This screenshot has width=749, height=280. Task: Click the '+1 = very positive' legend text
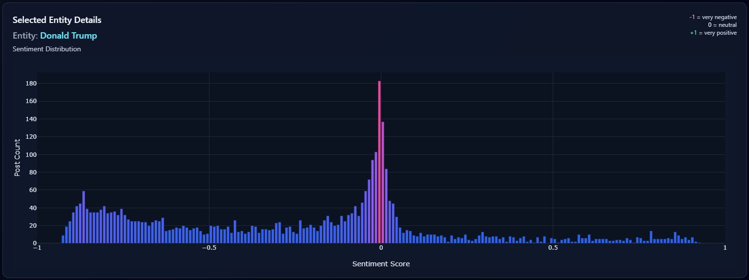(713, 33)
